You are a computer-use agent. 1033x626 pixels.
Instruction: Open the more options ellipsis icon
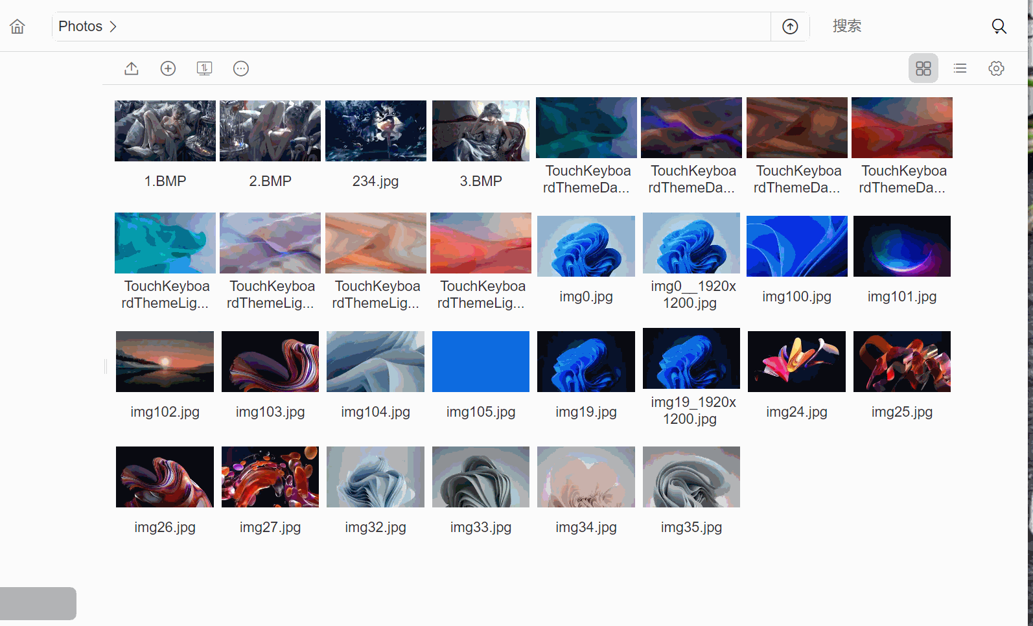(240, 69)
